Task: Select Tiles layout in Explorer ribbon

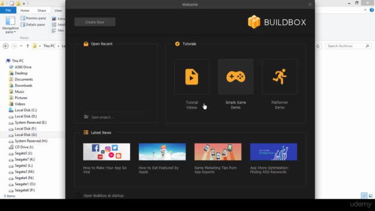Action: tap(58, 30)
